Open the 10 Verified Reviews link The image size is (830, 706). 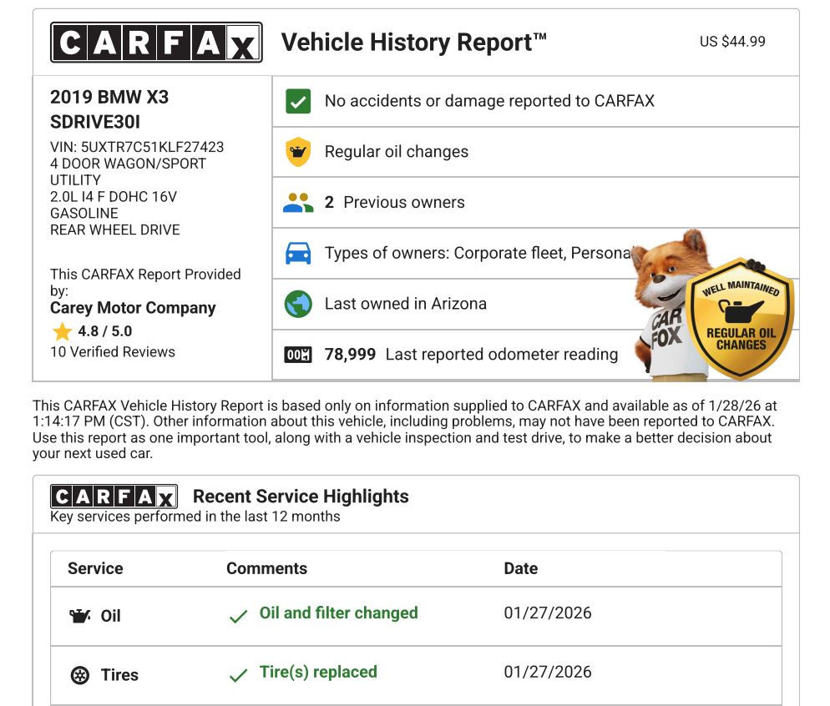(x=113, y=352)
